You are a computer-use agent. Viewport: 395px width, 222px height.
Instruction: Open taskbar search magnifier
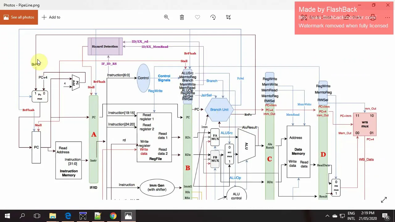pos(22,216)
